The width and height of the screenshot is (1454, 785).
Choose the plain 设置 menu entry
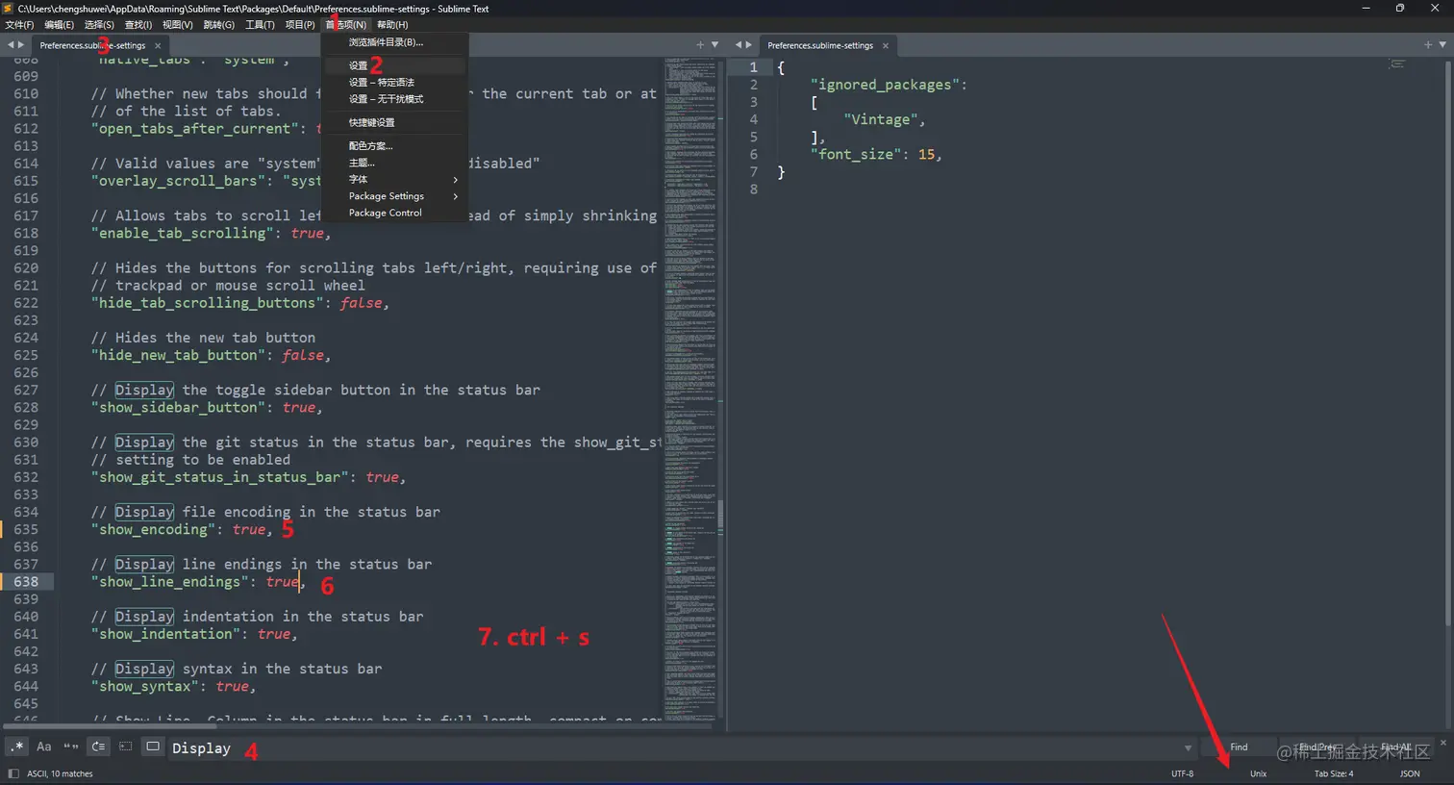tap(394, 65)
